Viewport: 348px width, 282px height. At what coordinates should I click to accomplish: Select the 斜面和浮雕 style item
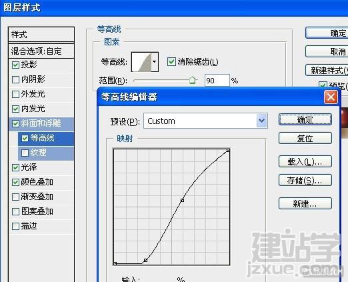point(41,123)
